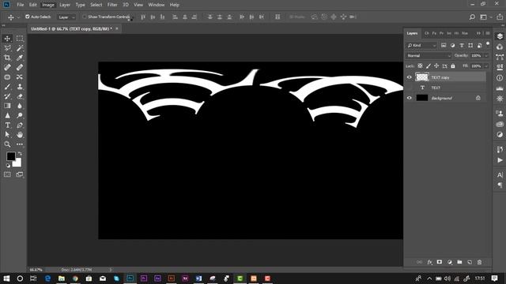Open the Image menu

[x=48, y=5]
